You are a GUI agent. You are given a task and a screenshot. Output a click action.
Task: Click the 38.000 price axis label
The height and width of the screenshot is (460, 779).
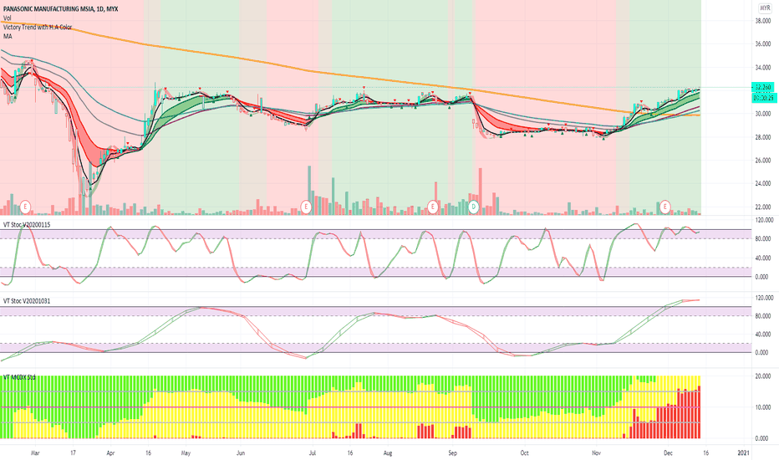pos(762,21)
